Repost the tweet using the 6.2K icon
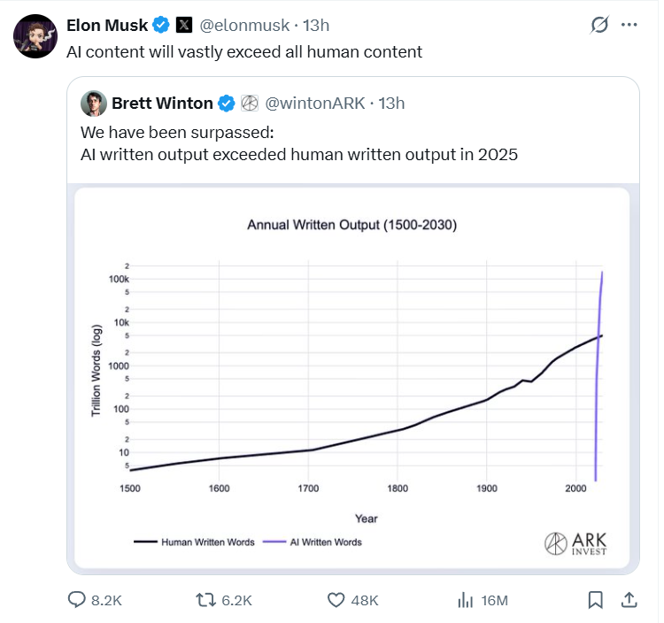 point(205,600)
